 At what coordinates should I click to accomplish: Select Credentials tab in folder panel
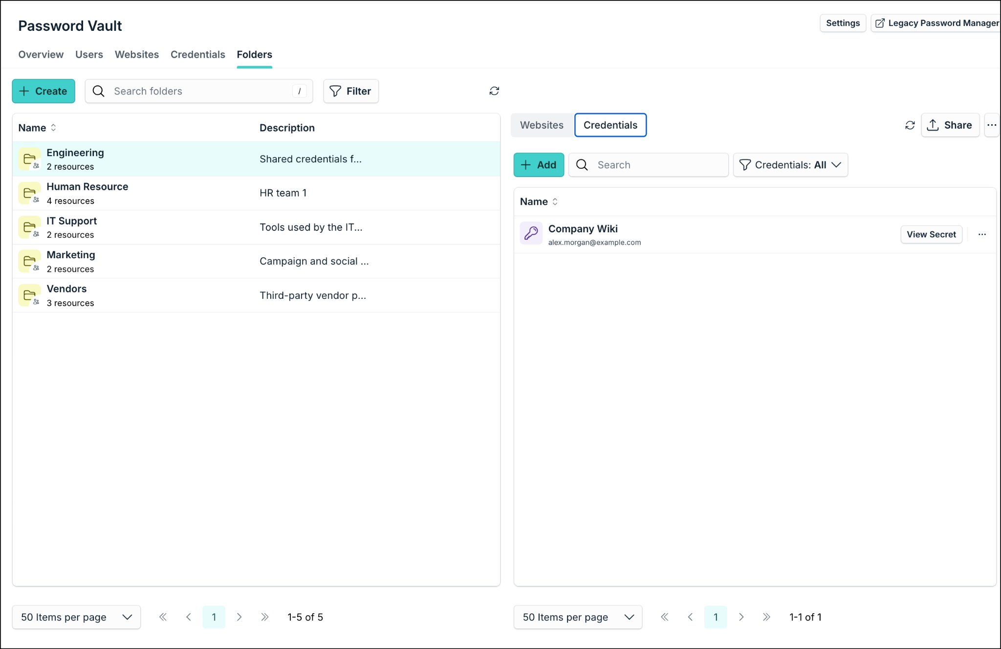[610, 125]
